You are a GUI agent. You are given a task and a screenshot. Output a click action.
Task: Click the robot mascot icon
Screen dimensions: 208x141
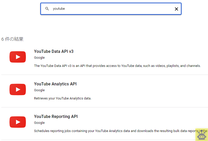click(x=202, y=135)
